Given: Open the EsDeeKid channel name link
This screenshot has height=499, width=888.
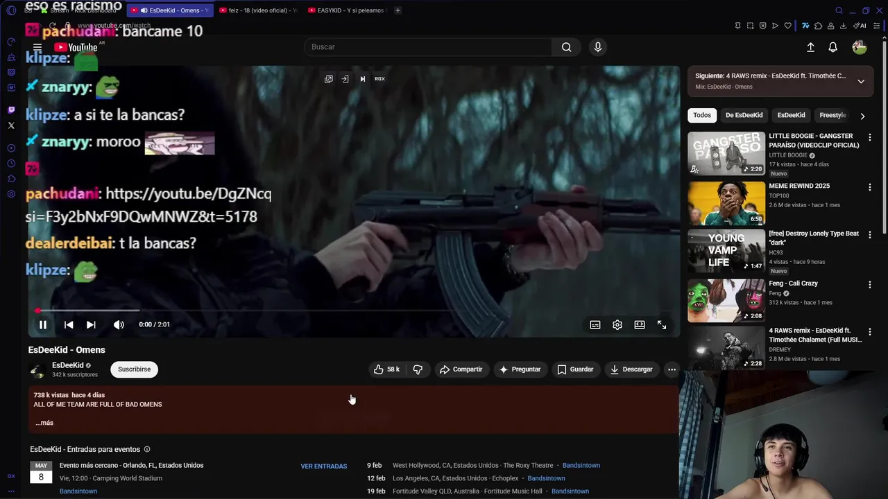Looking at the screenshot, I should tap(67, 365).
